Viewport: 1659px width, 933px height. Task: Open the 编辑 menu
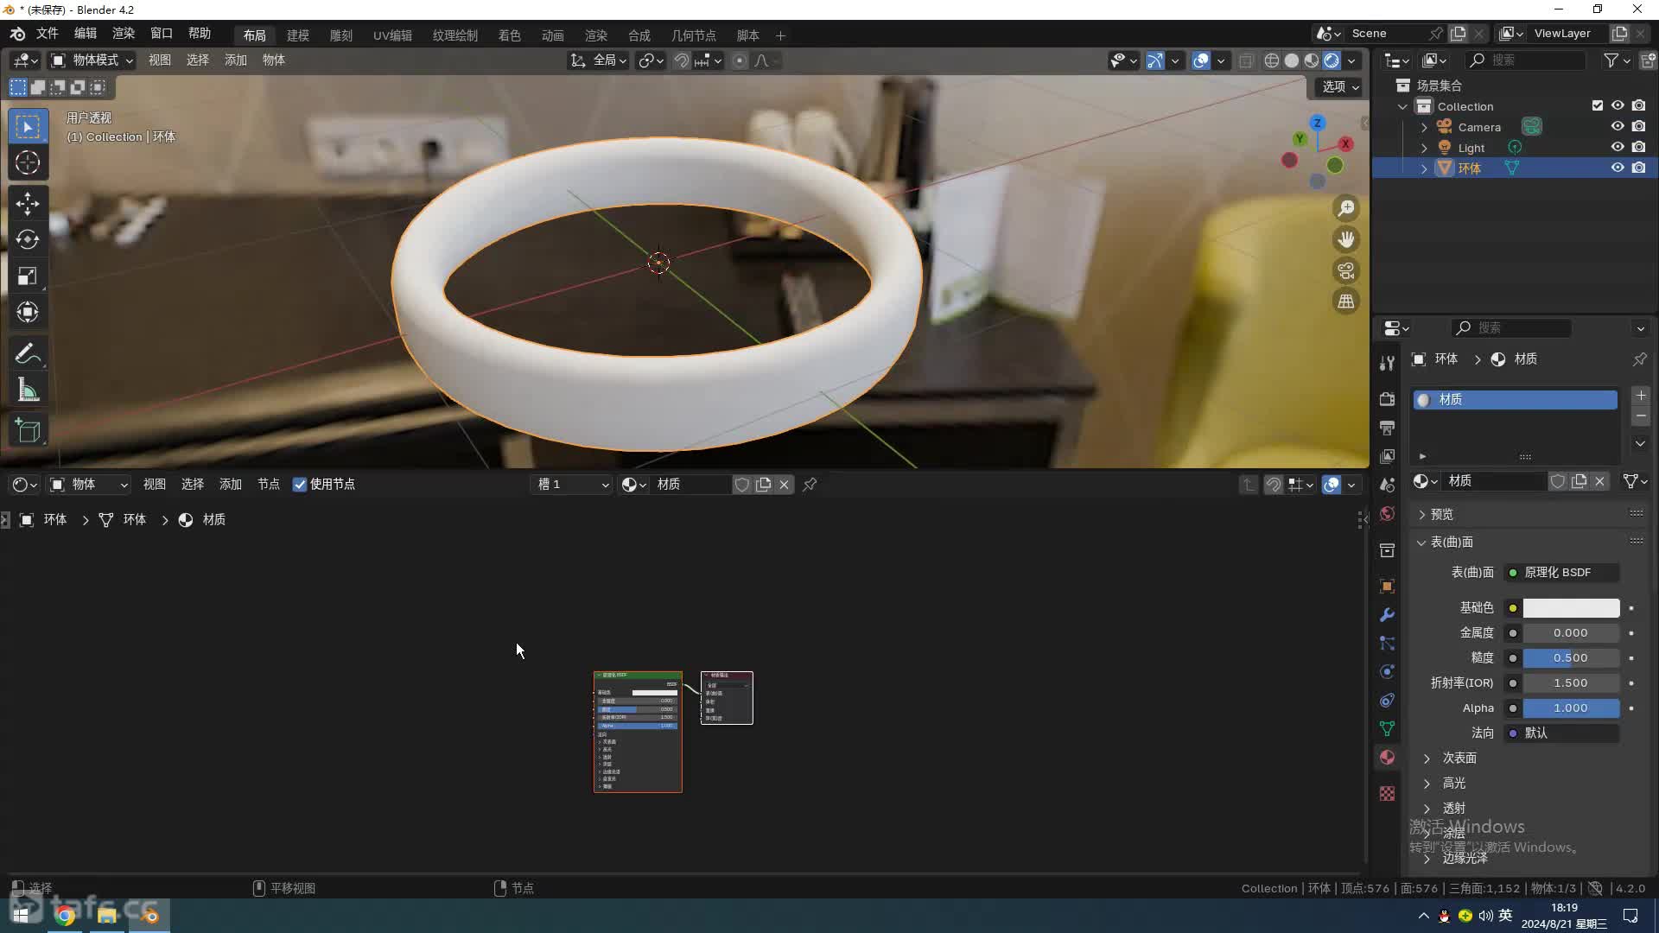(86, 34)
